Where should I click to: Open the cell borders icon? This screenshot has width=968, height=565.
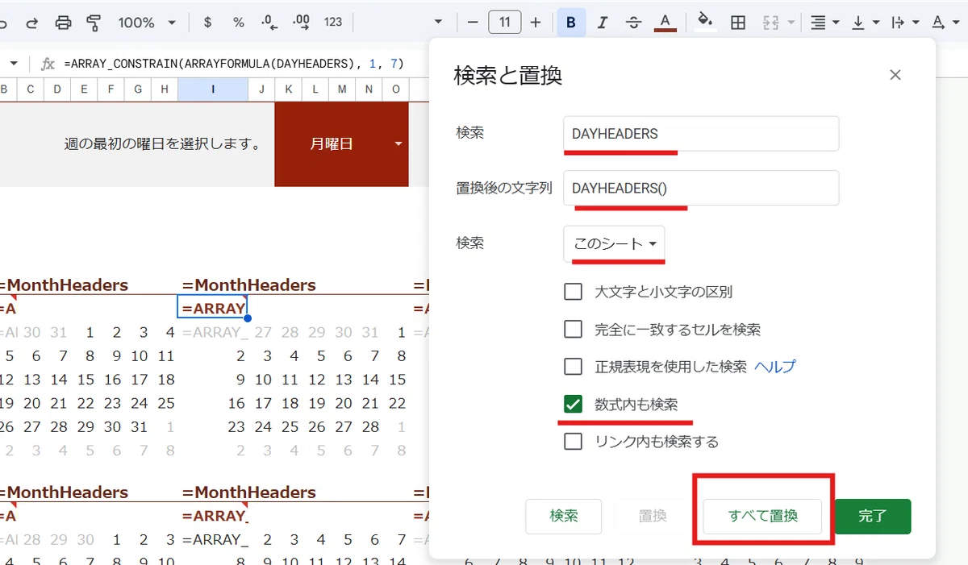coord(737,23)
